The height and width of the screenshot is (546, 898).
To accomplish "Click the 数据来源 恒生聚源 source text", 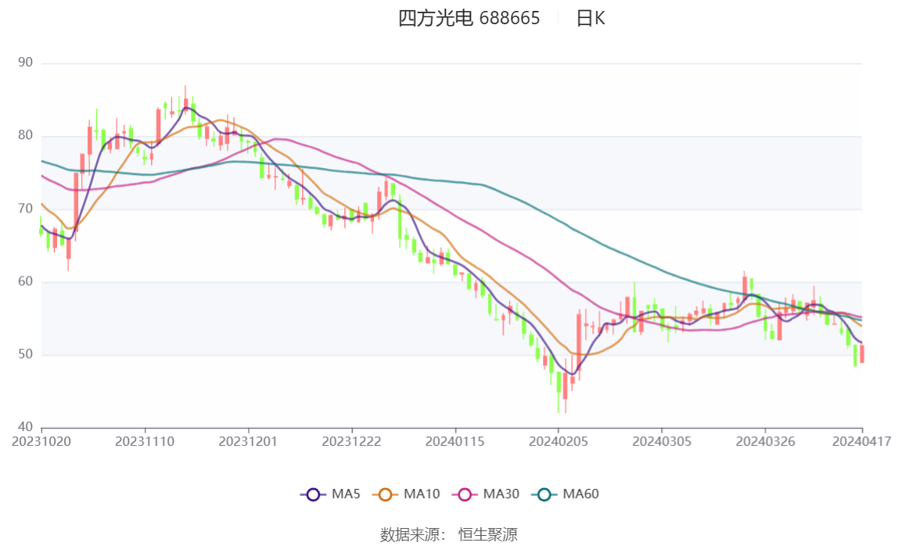I will tap(449, 534).
